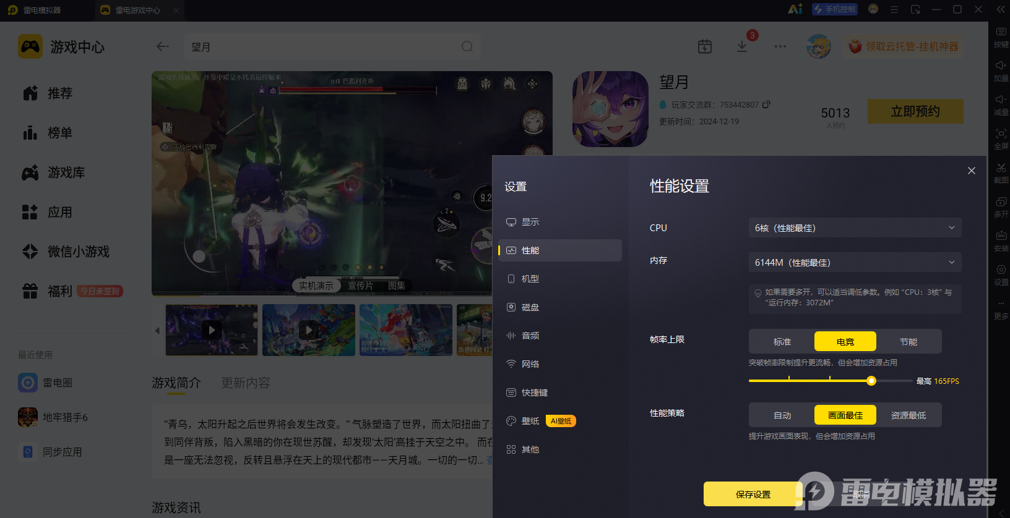Open 同步应用 from recently used
This screenshot has width=1010, height=518.
pyautogui.click(x=51, y=452)
